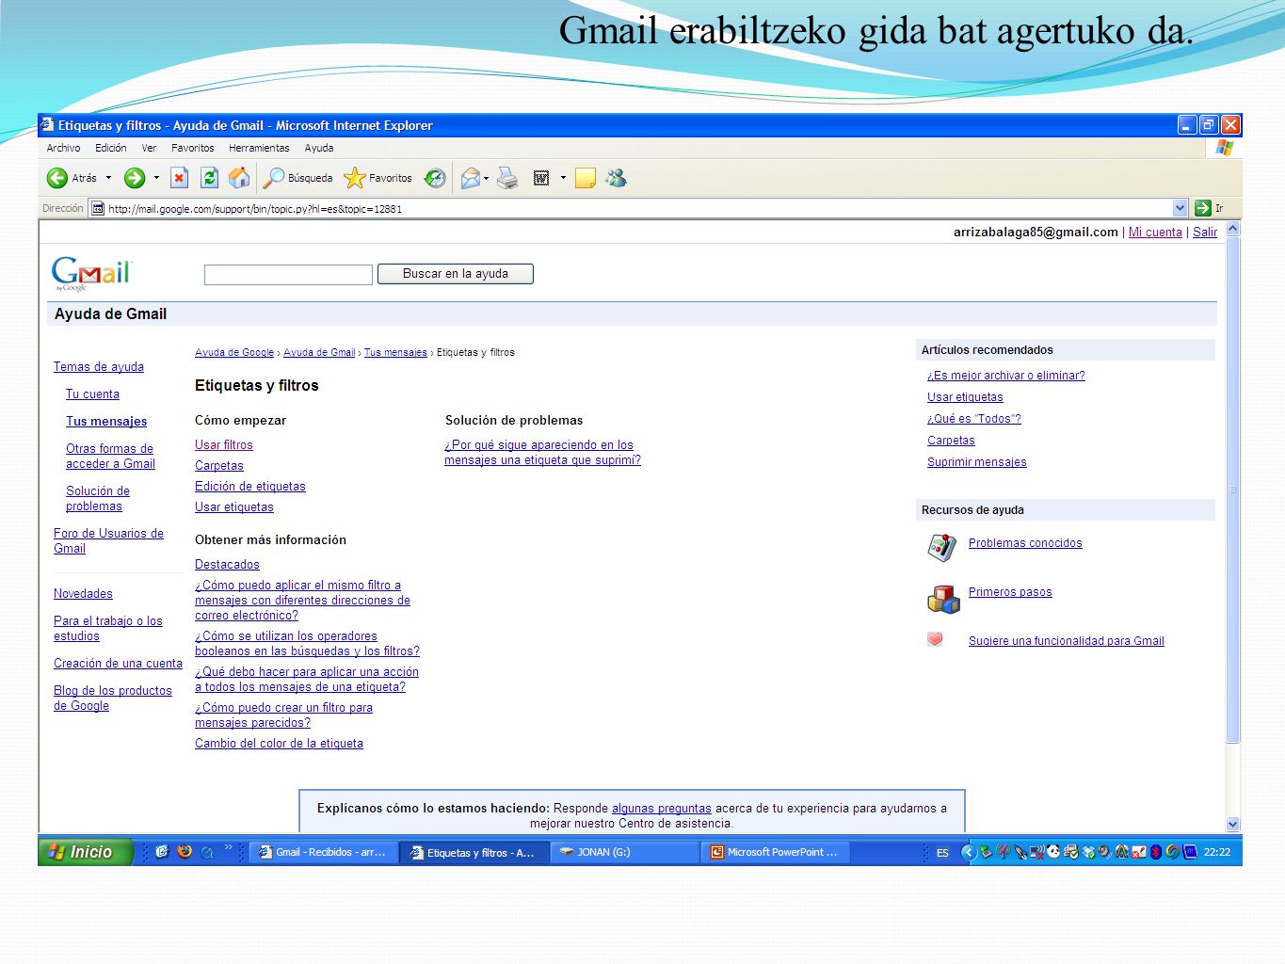1285x964 pixels.
Task: Open the Usar filtros link
Action: pos(224,444)
